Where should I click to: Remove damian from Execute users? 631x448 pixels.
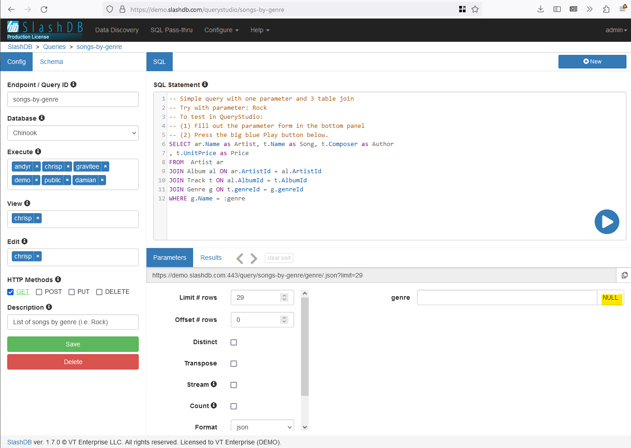(102, 180)
